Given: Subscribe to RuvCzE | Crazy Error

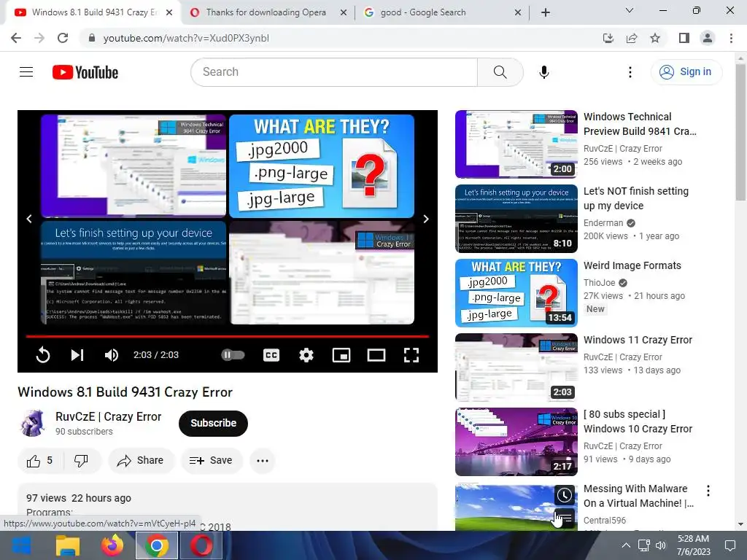Looking at the screenshot, I should click(214, 423).
